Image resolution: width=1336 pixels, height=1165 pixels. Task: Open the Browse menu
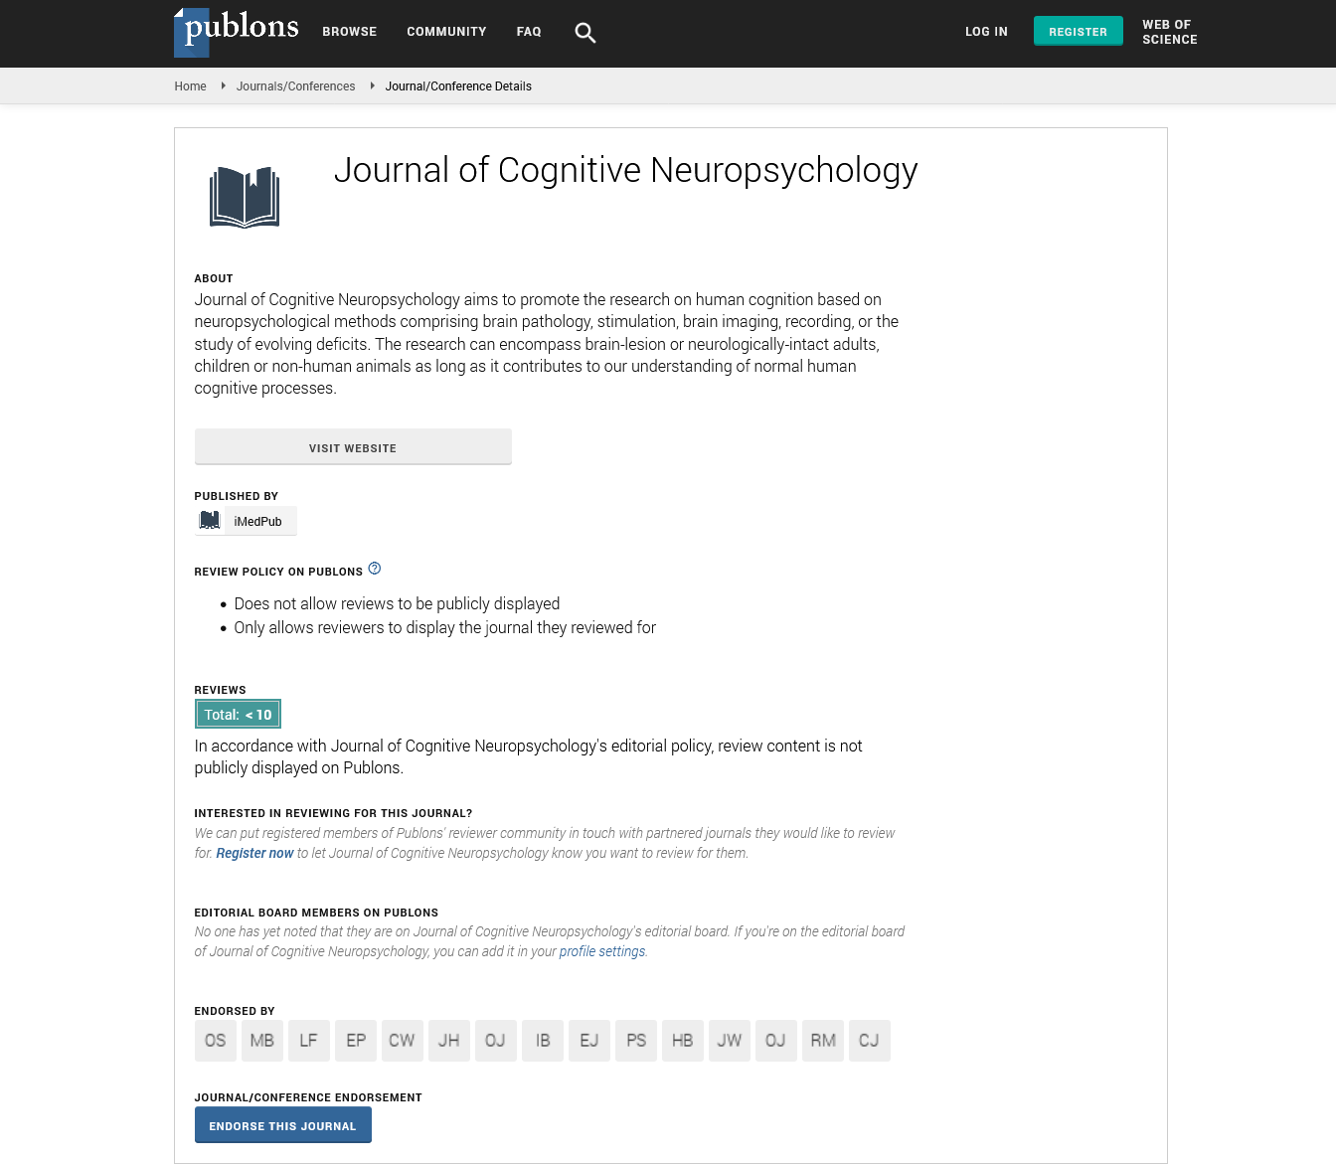pos(349,32)
